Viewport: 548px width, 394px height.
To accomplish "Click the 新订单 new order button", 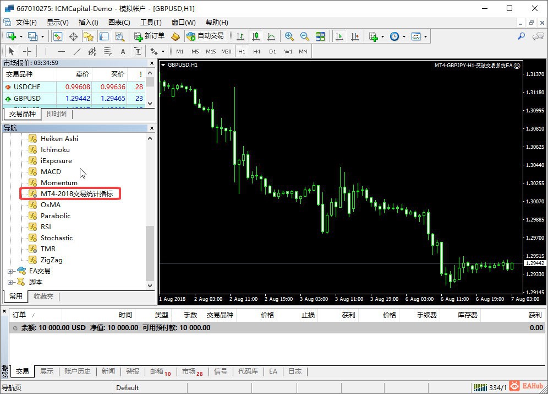I will tap(150, 36).
